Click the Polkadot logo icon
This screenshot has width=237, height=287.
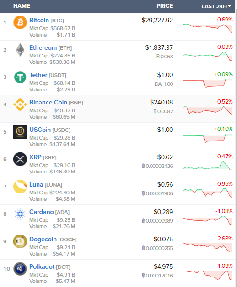[x=20, y=268]
